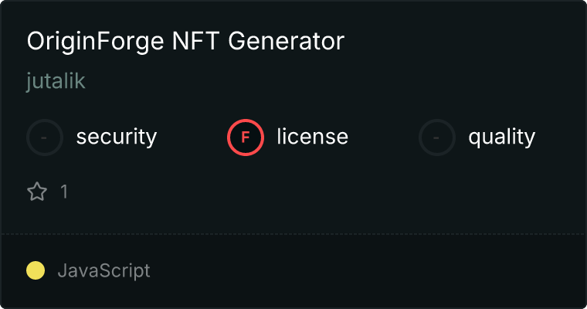The image size is (587, 309).
Task: Visit author jutalik's profile
Action: 55,83
